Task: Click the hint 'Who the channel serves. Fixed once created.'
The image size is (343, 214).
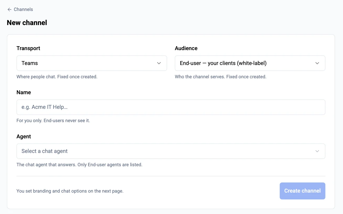Action: click(x=221, y=77)
